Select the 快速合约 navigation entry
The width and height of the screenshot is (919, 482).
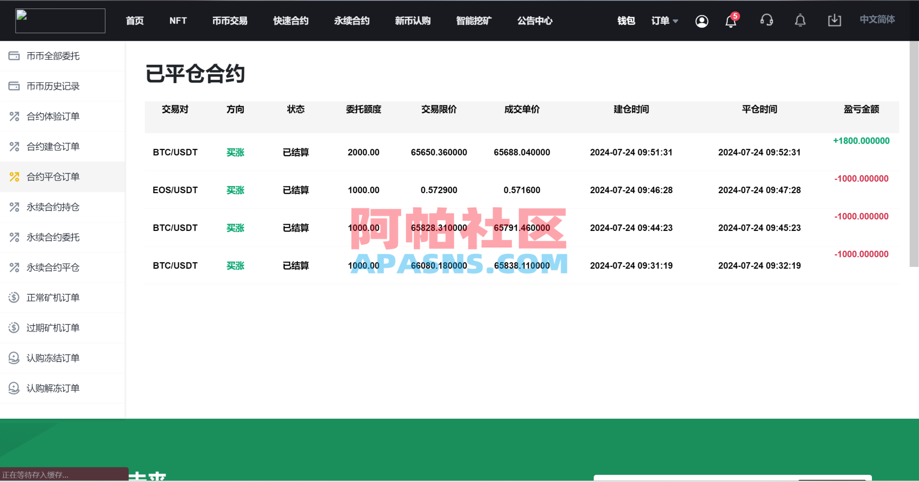tap(290, 21)
